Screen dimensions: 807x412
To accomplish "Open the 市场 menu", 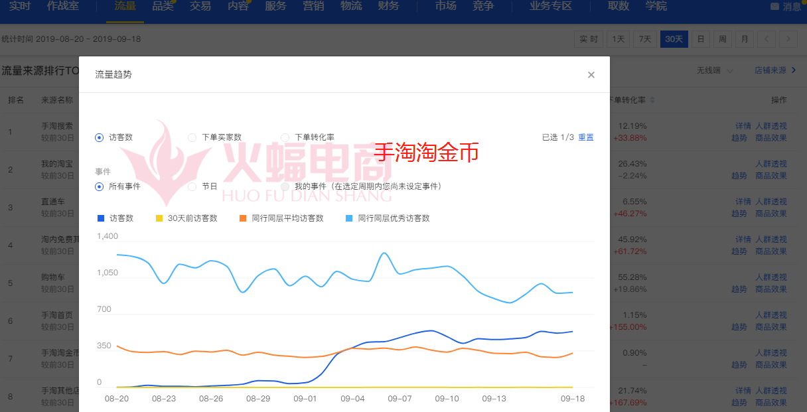I will click(x=445, y=7).
